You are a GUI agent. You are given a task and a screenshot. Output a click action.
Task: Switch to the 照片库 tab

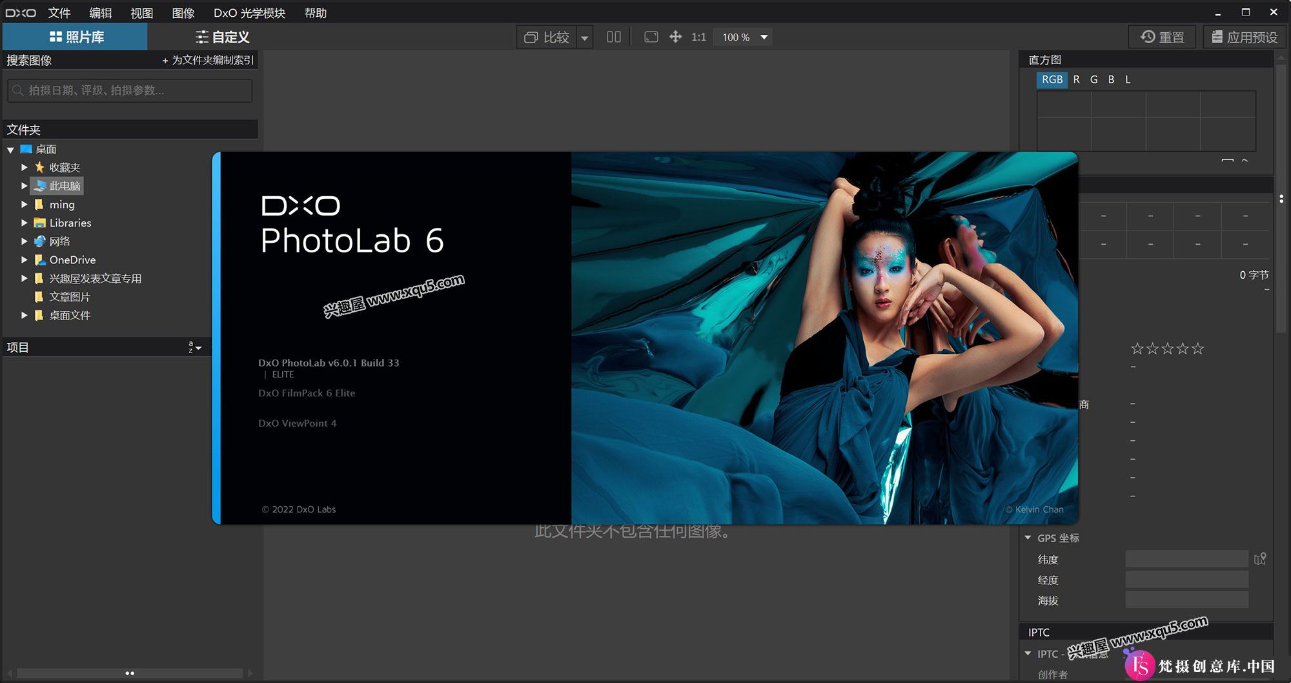(76, 37)
